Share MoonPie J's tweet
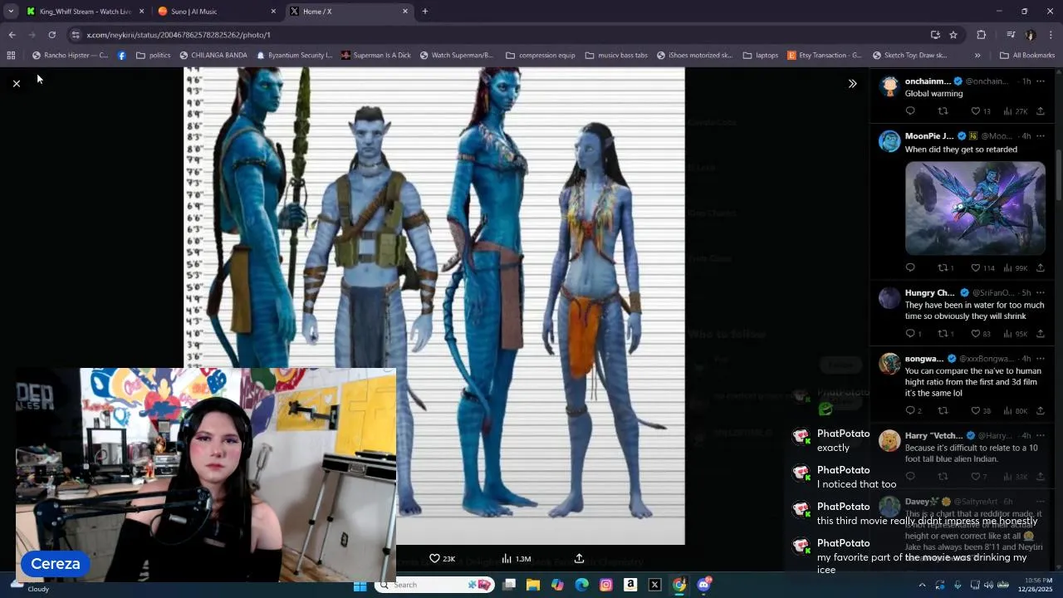 [x=1040, y=267]
